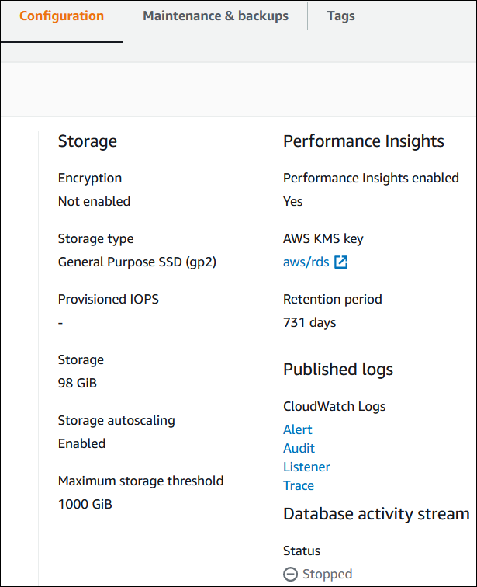Open the Audit CloudWatch log

pyautogui.click(x=299, y=448)
